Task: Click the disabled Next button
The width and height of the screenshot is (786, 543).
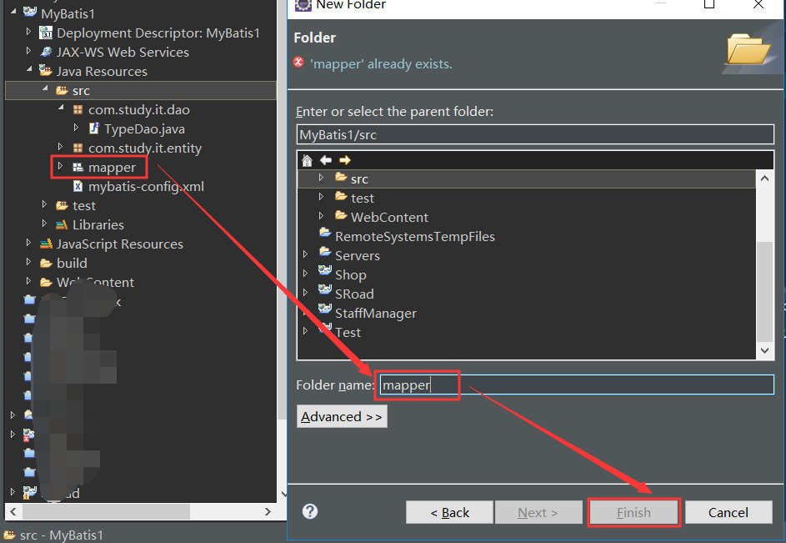Action: (x=538, y=512)
